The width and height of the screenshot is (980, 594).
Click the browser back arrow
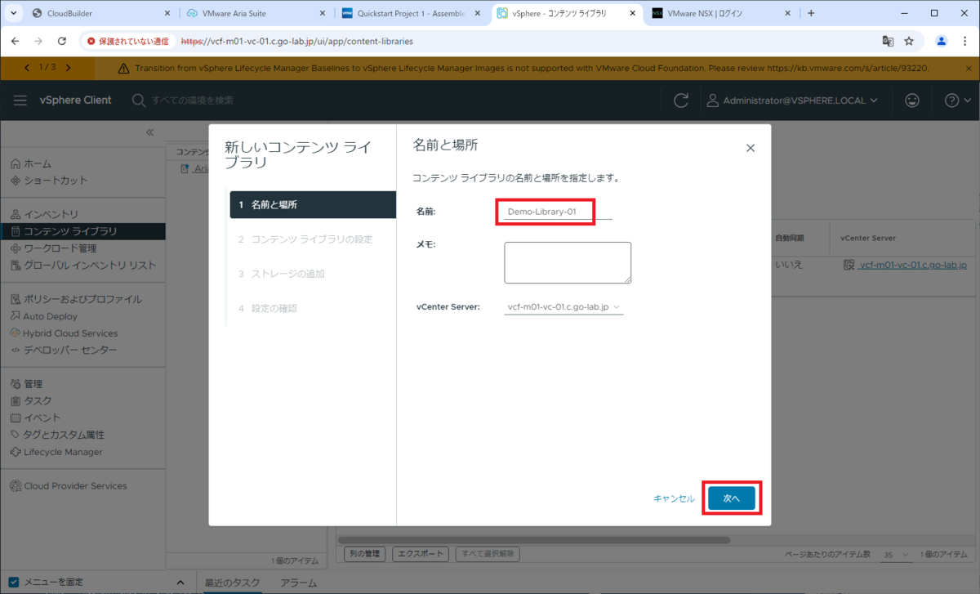click(16, 41)
